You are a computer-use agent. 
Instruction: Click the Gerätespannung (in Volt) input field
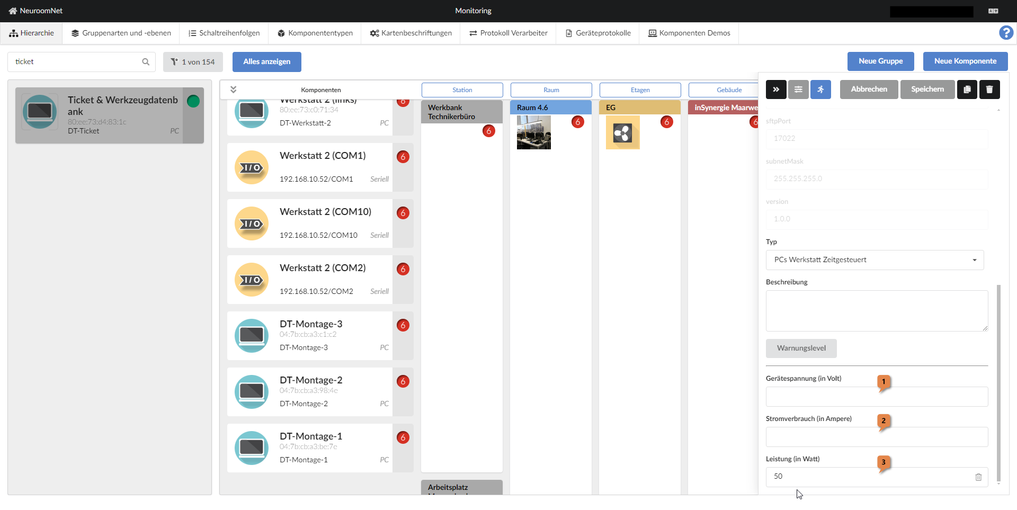click(x=876, y=397)
